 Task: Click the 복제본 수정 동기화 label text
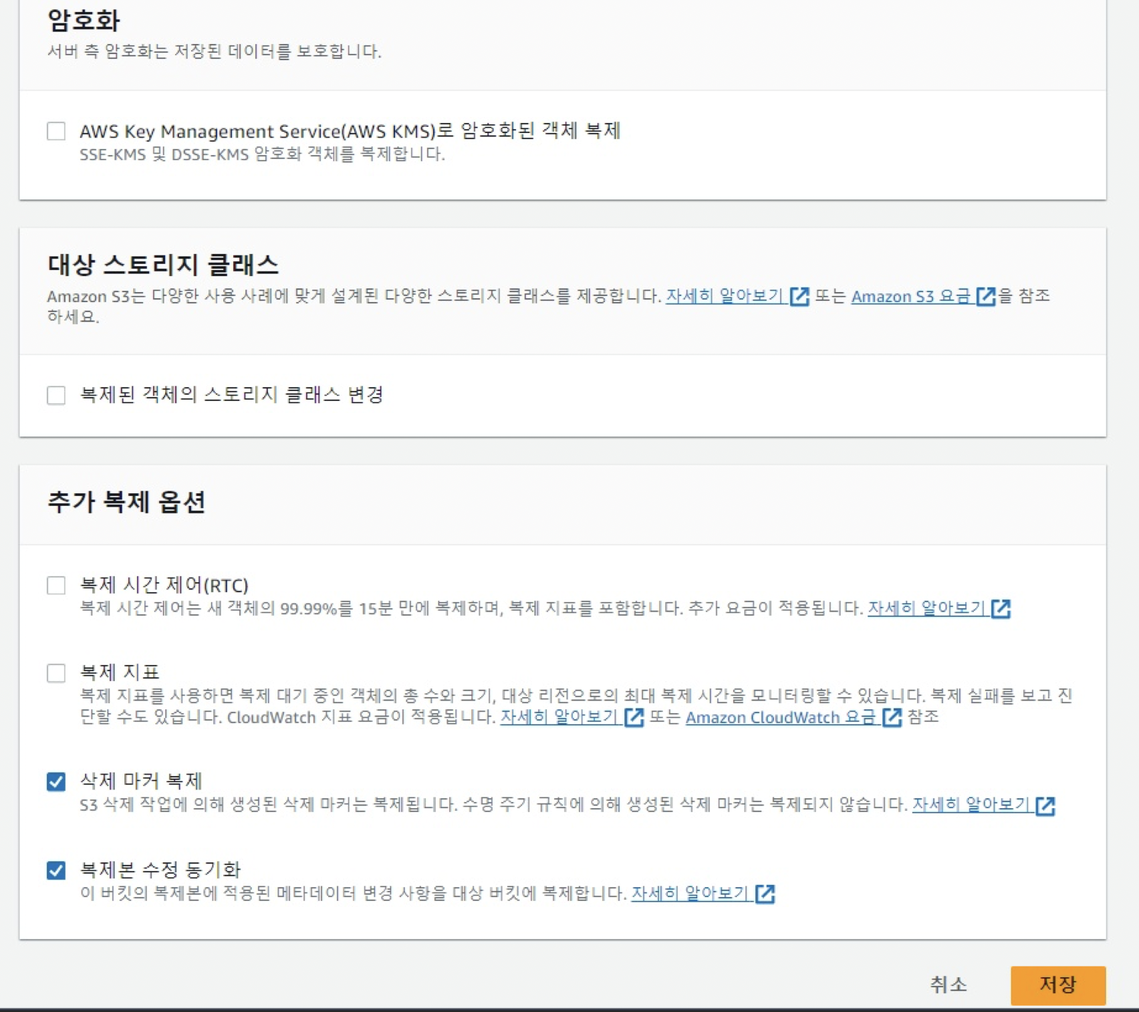(x=160, y=870)
